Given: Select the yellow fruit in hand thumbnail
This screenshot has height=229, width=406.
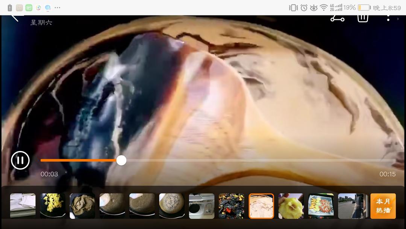Looking at the screenshot, I should point(291,206).
